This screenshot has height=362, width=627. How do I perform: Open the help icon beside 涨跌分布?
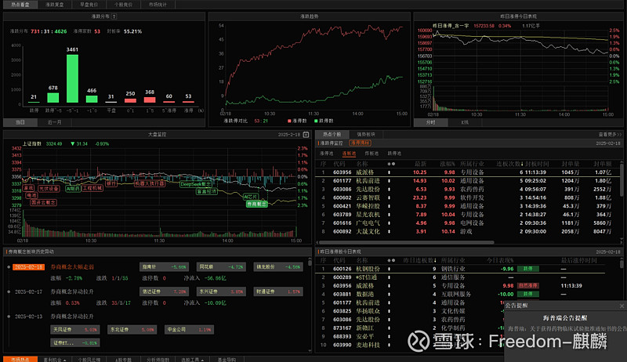[114, 16]
